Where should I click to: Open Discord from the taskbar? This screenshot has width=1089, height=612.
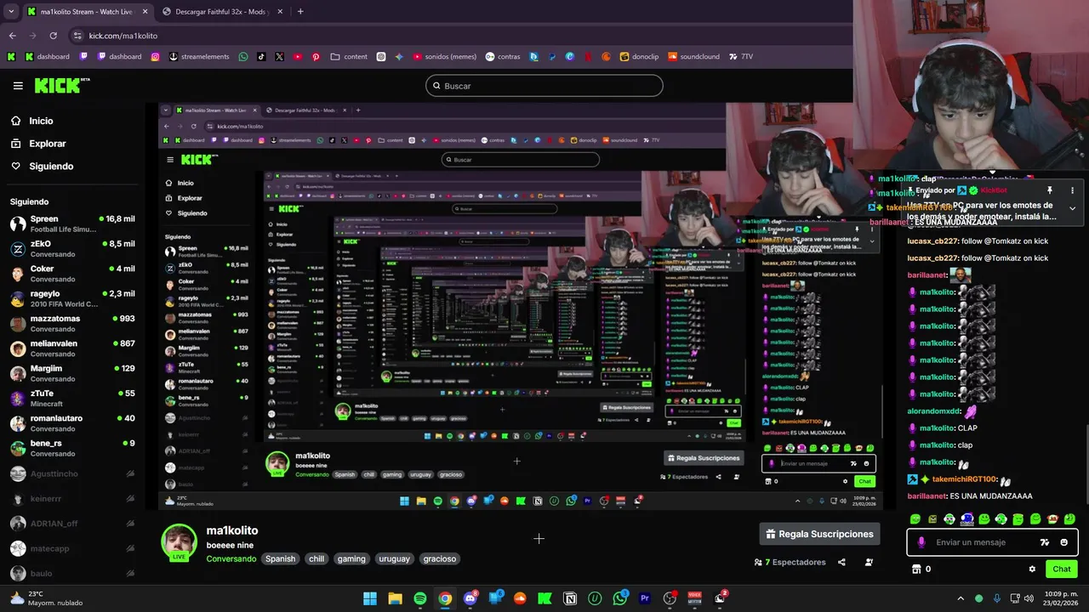[x=470, y=598]
